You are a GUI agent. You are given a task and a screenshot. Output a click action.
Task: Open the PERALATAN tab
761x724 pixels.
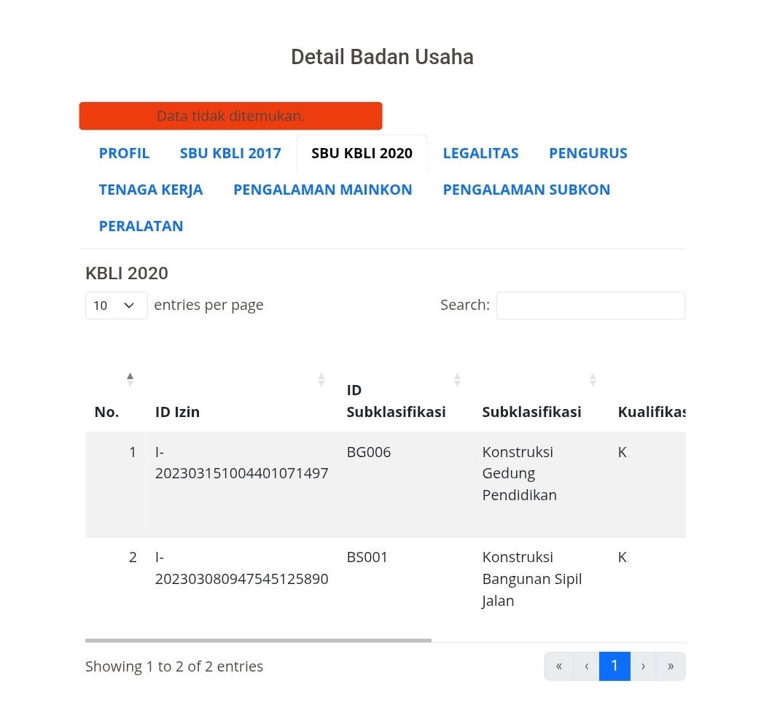141,226
